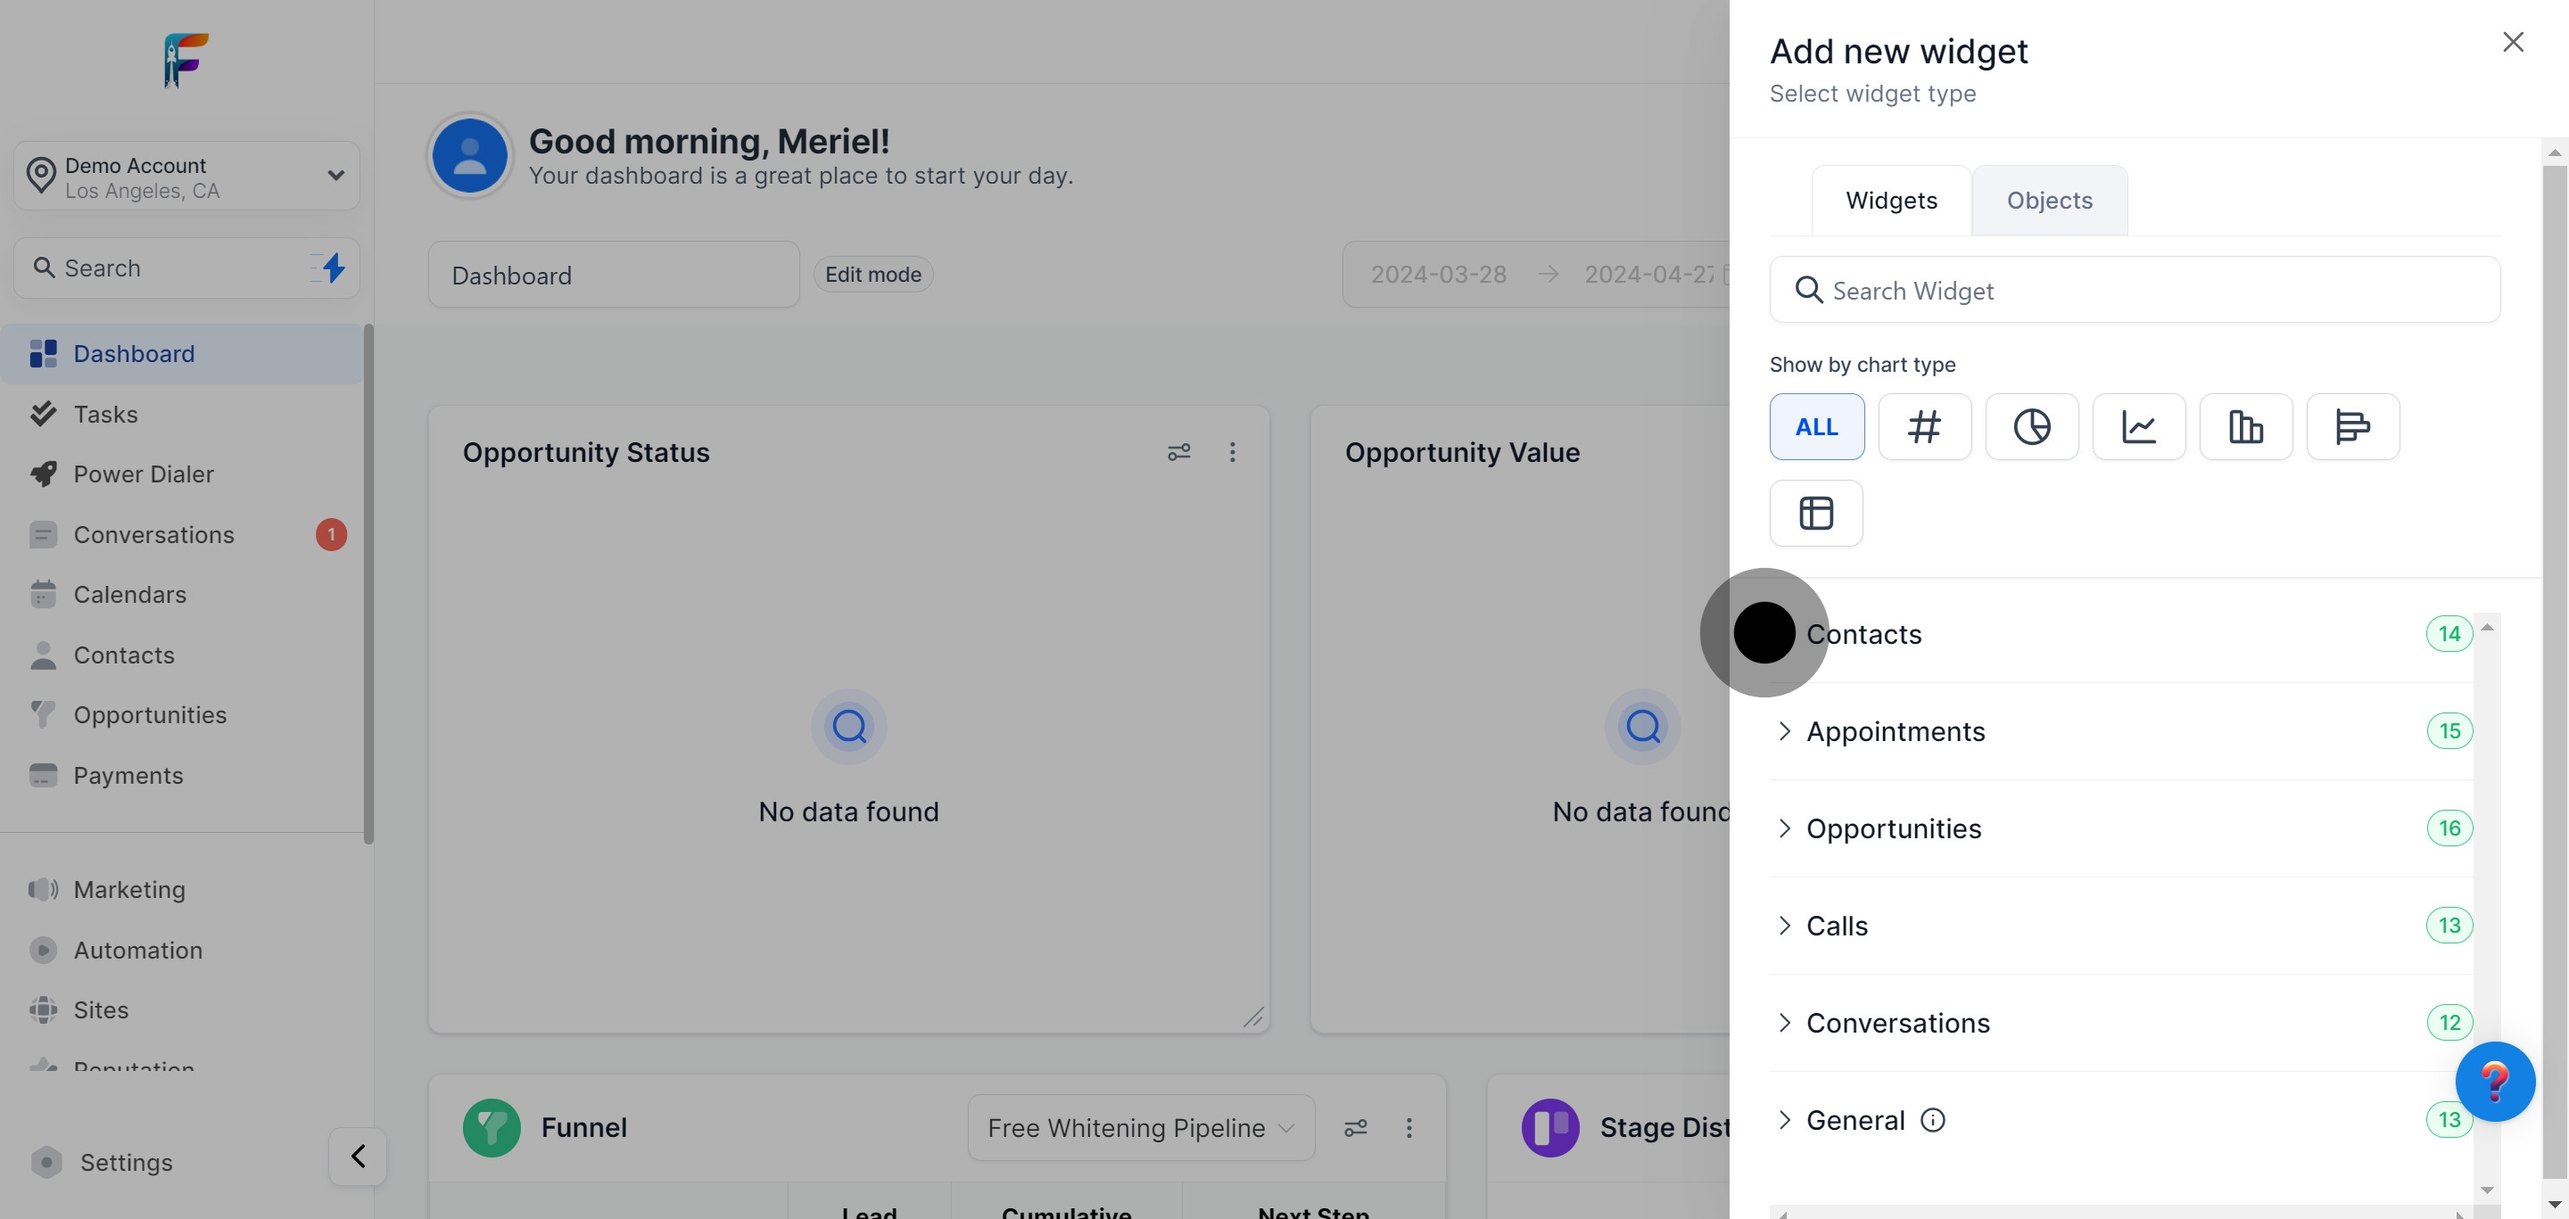Filter widgets by pie chart type
The width and height of the screenshot is (2569, 1219).
click(2031, 426)
